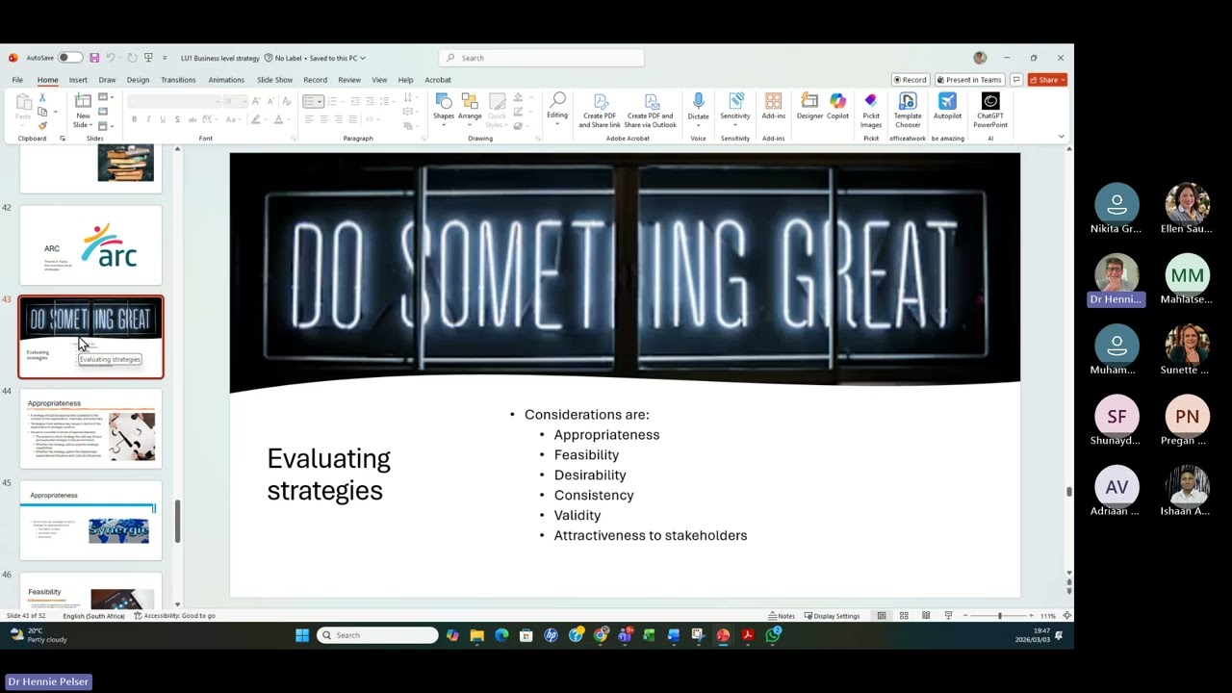The width and height of the screenshot is (1232, 693).
Task: Open the Editing search dropdown
Action: click(557, 108)
